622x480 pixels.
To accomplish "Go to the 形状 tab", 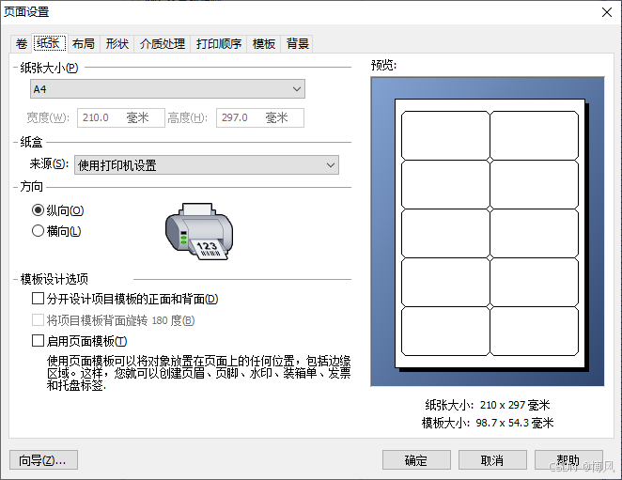I will (117, 43).
